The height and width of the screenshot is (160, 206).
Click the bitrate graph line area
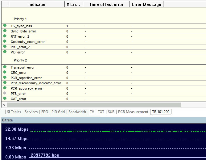(117, 131)
